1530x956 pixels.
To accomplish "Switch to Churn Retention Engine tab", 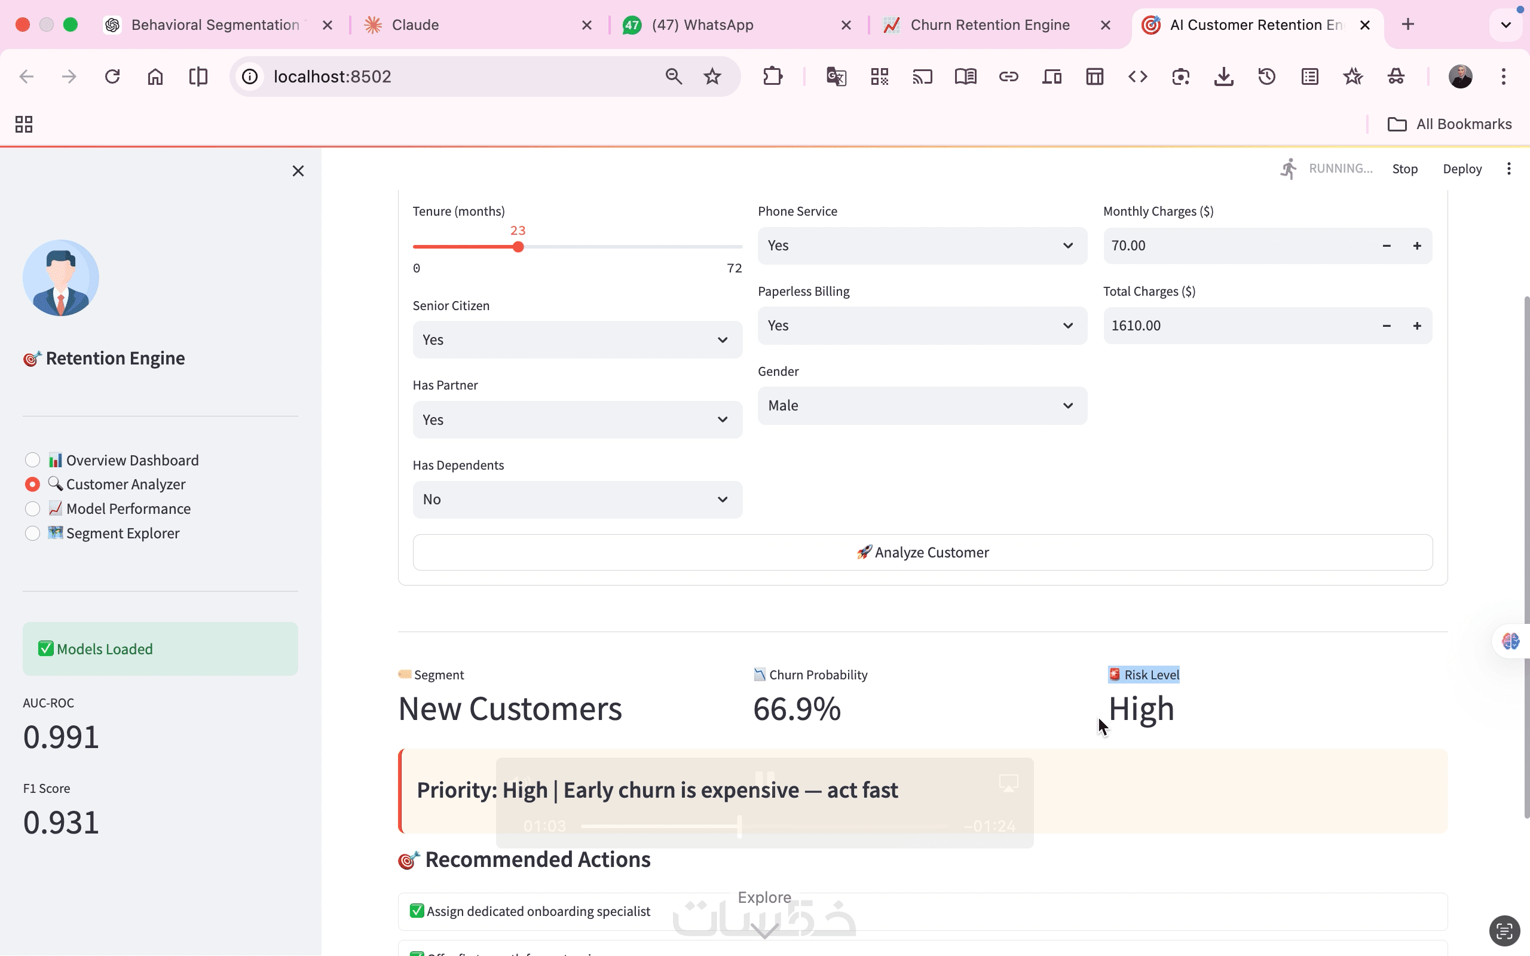I will (990, 24).
